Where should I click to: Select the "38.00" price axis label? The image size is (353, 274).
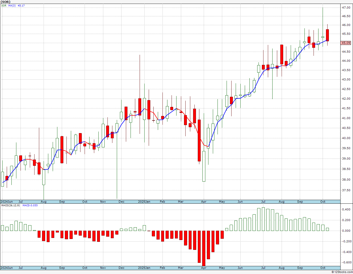coord(346,180)
